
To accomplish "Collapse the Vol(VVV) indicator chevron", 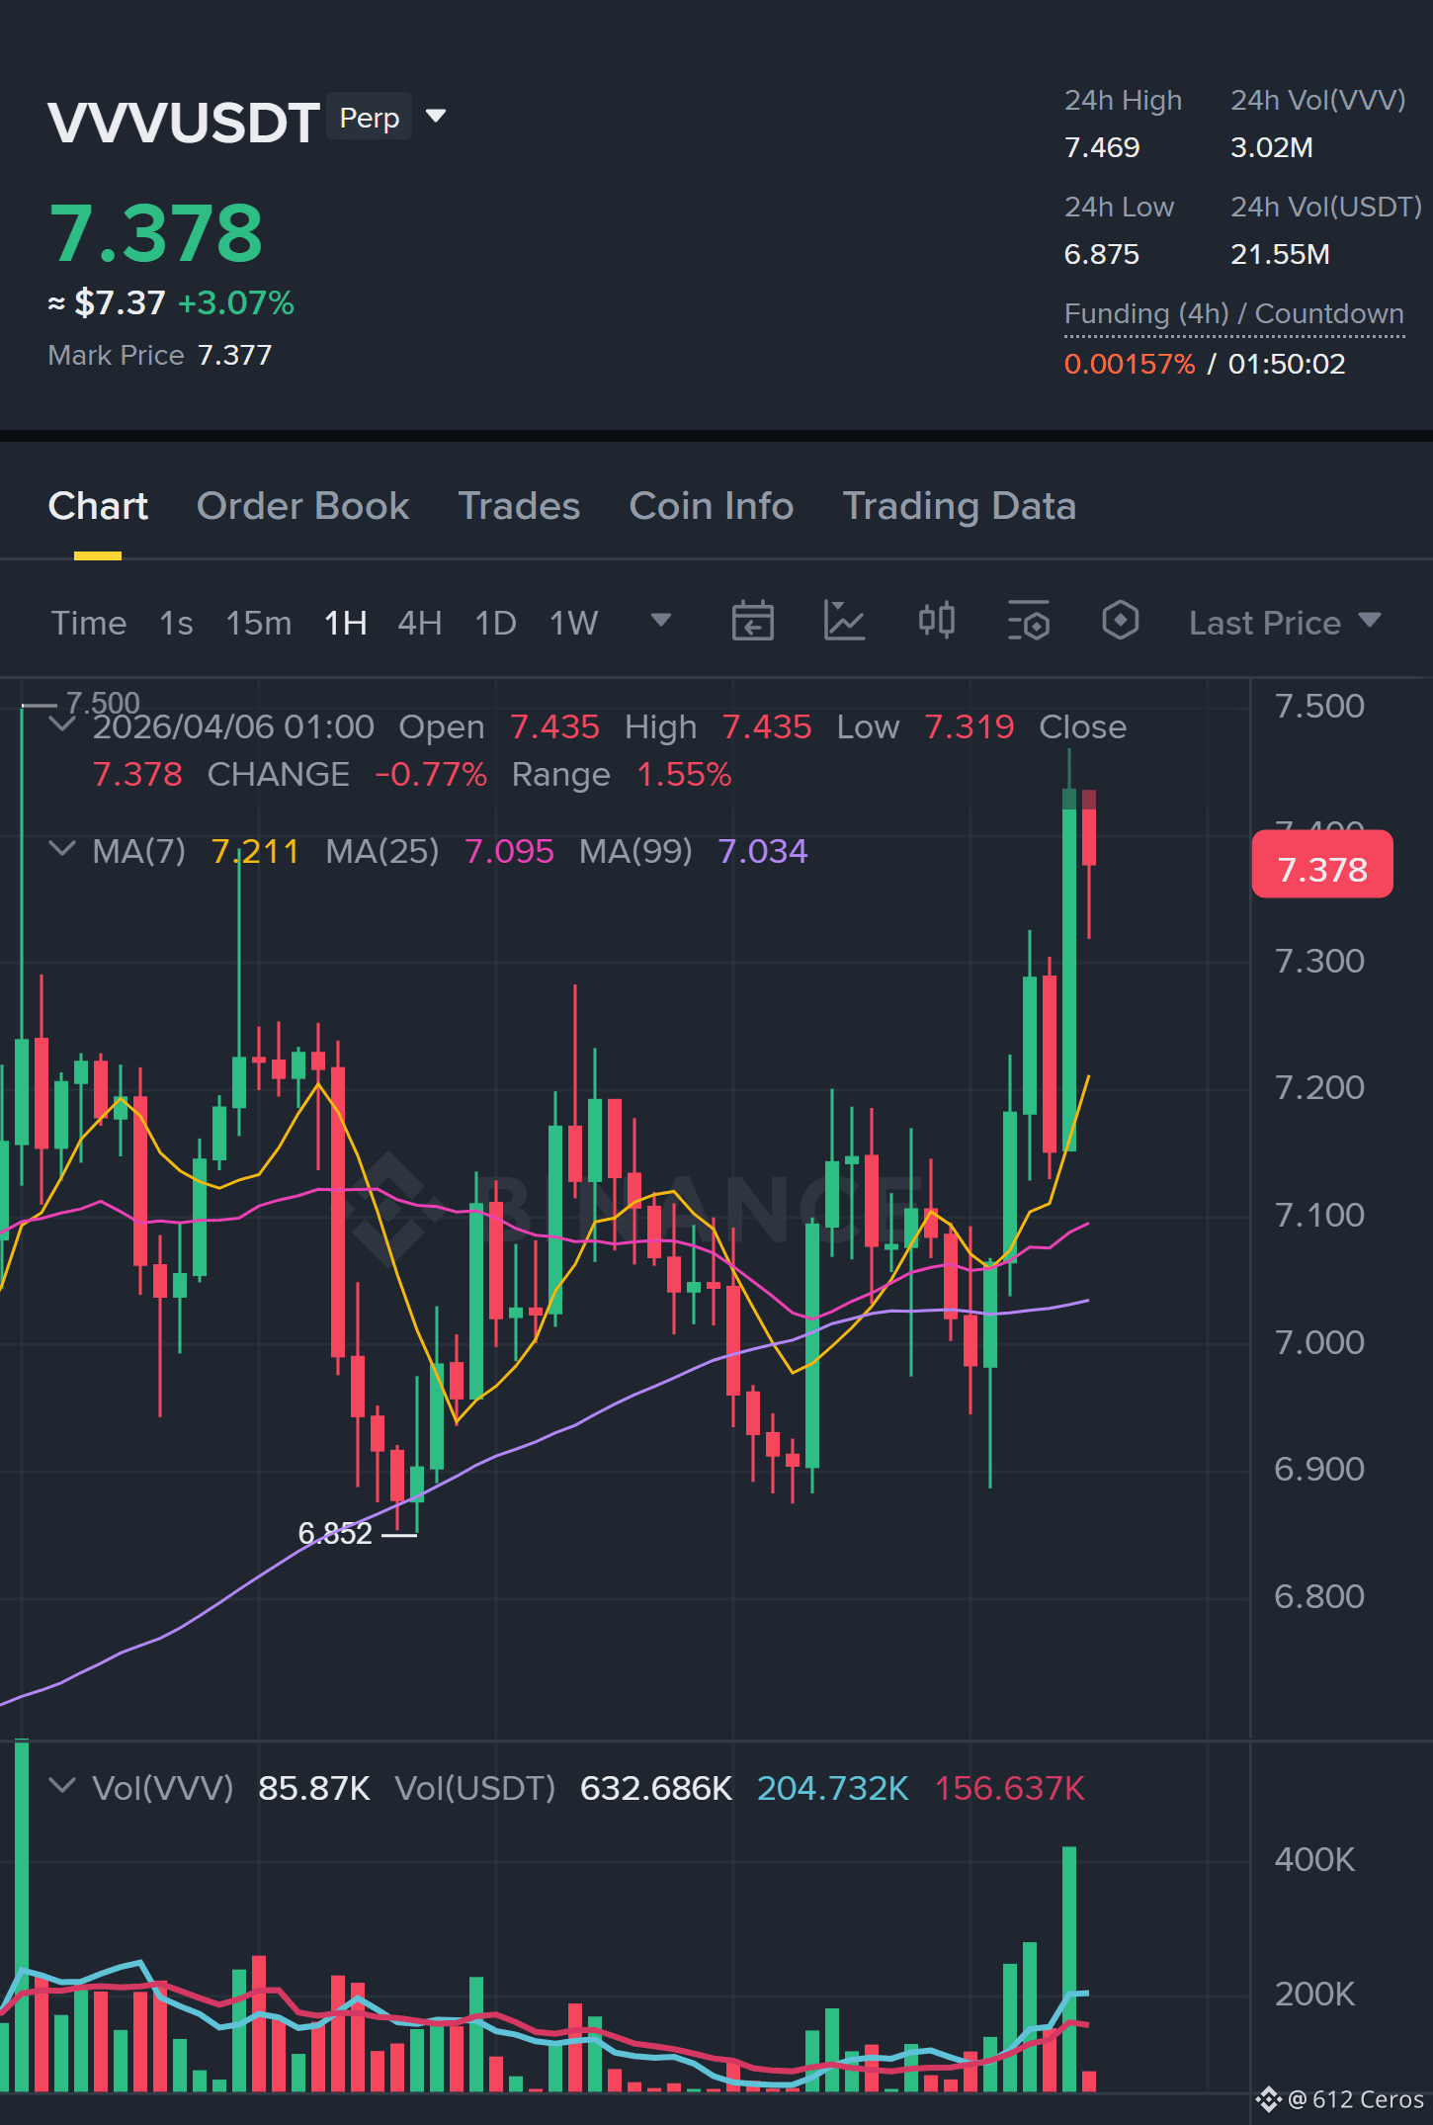I will [x=62, y=1786].
